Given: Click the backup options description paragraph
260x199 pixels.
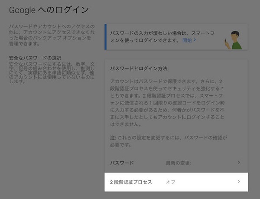Looking at the screenshot, I should point(52,35).
